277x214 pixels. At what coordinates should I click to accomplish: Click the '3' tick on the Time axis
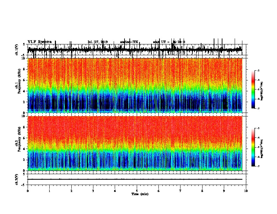pos(93,191)
